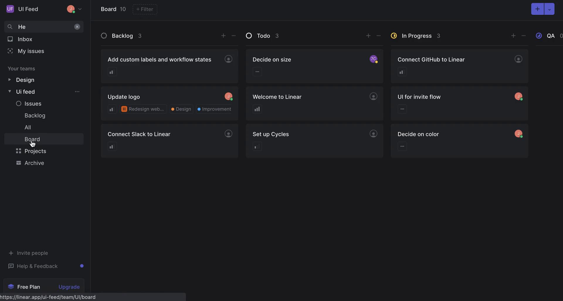
Task: Assign 'Add custom labels and workflow states' via avatar
Action: coord(228,59)
